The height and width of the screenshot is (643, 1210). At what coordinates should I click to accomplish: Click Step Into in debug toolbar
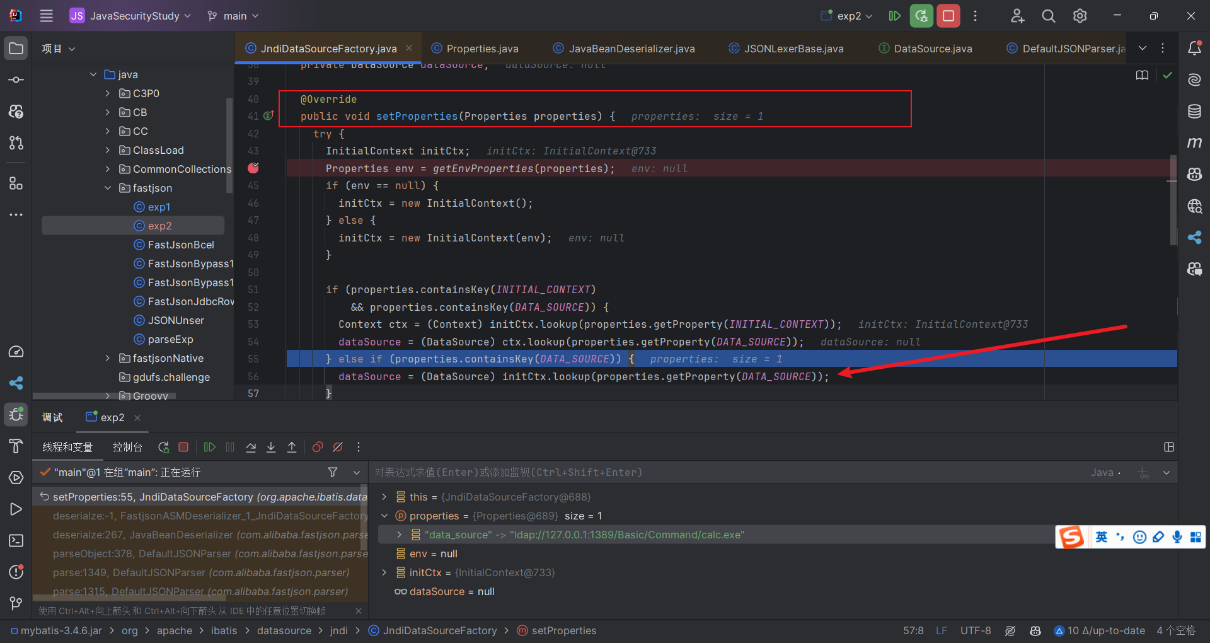271,447
